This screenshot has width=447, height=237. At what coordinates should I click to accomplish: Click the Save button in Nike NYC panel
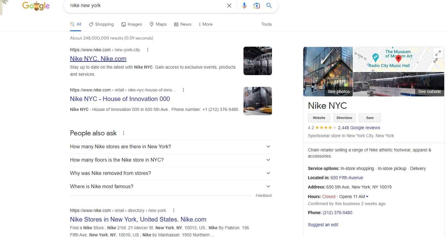[370, 118]
